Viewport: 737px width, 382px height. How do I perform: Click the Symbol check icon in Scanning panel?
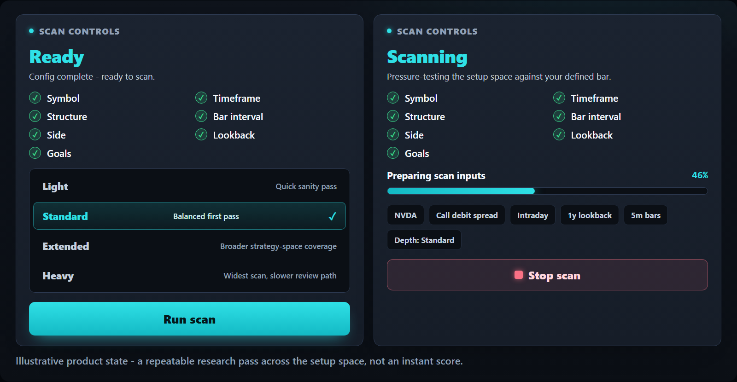[x=393, y=98]
